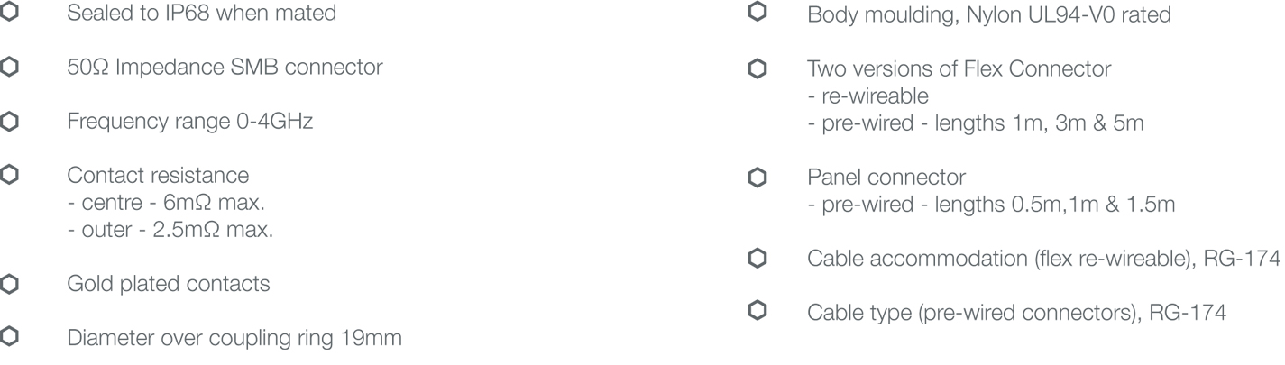The height and width of the screenshot is (365, 1285).
Task: Click the hexagon bullet for "Two versions of Flex Connector"
Action: 758,68
